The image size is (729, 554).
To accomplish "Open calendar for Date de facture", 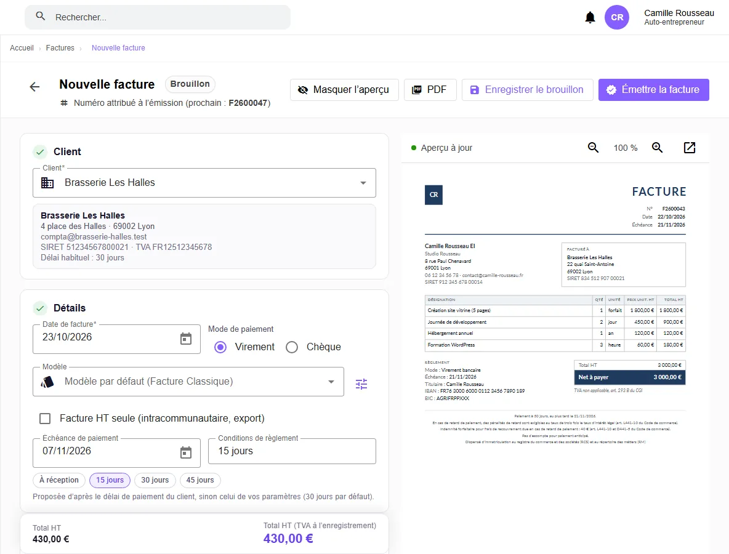I will (185, 339).
